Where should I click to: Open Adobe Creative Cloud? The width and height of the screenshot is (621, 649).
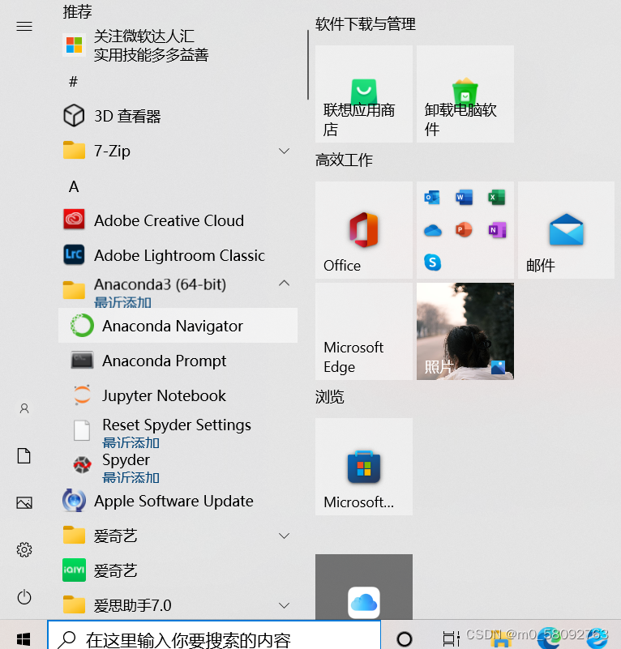[178, 220]
